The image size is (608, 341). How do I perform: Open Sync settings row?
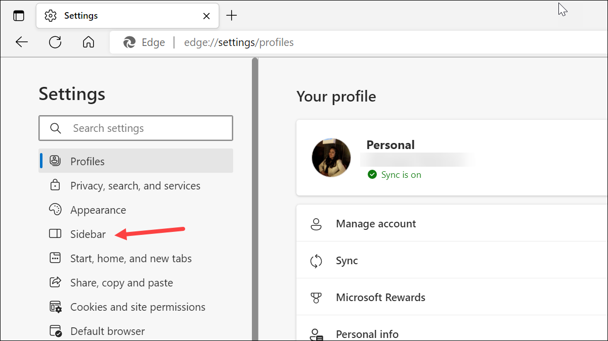pos(452,261)
